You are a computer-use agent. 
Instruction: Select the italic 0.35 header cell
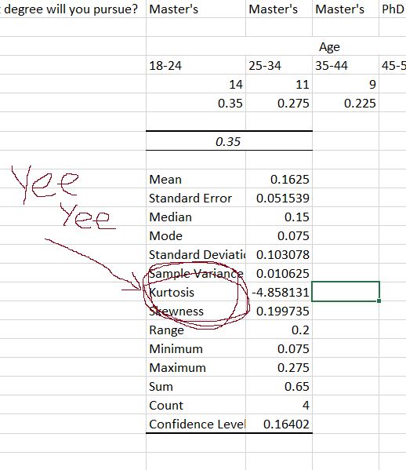tap(229, 141)
